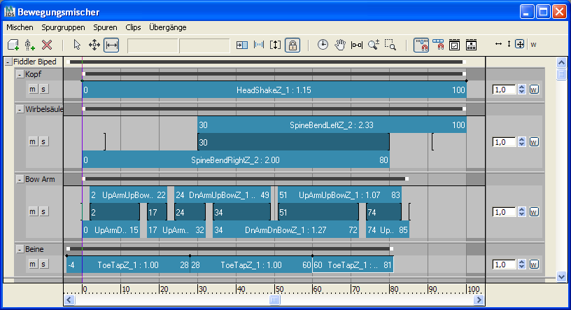Solo the Kopf track with s

click(43, 90)
